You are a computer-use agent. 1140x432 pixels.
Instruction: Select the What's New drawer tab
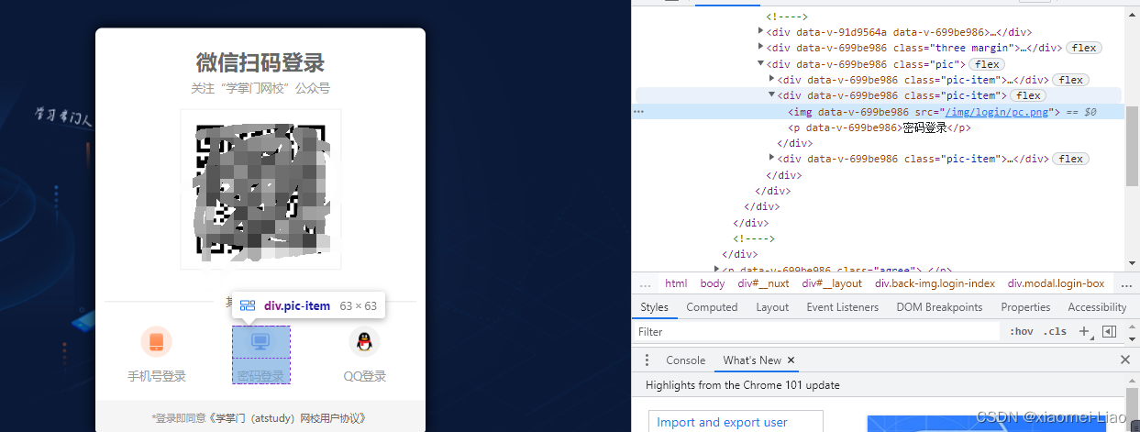click(x=752, y=360)
